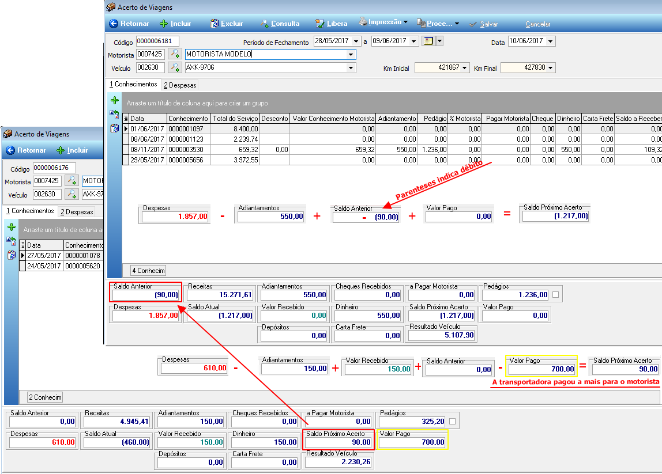Image resolution: width=662 pixels, height=474 pixels.
Task: Click the Código field 0000006176 in back window
Action: [54, 168]
